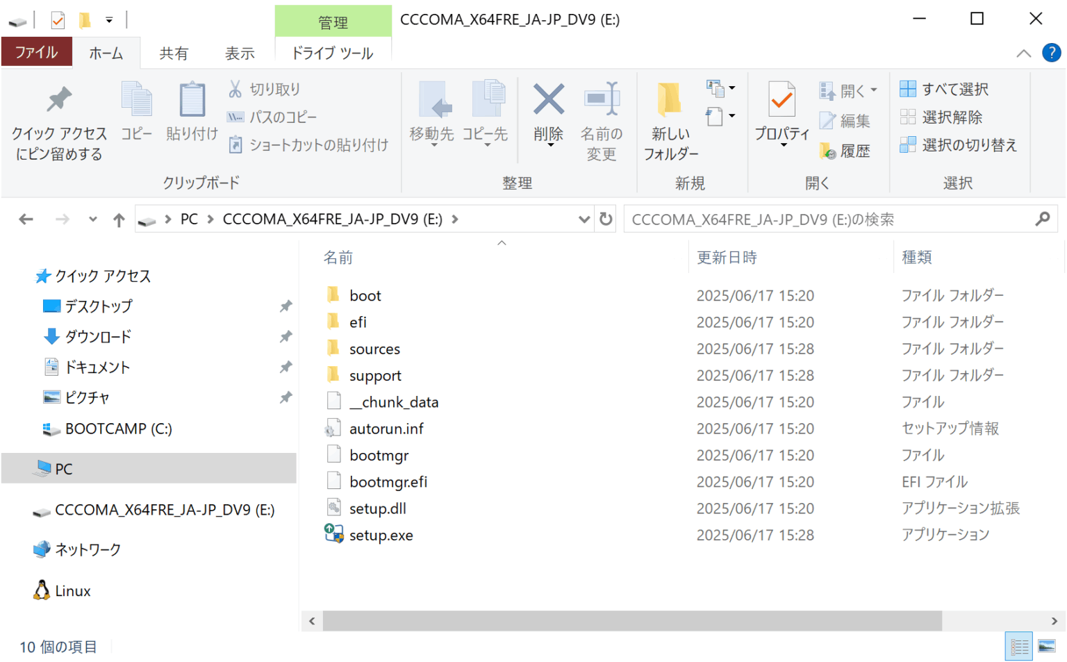Collapse the ribbon with the chevron

(x=1023, y=52)
